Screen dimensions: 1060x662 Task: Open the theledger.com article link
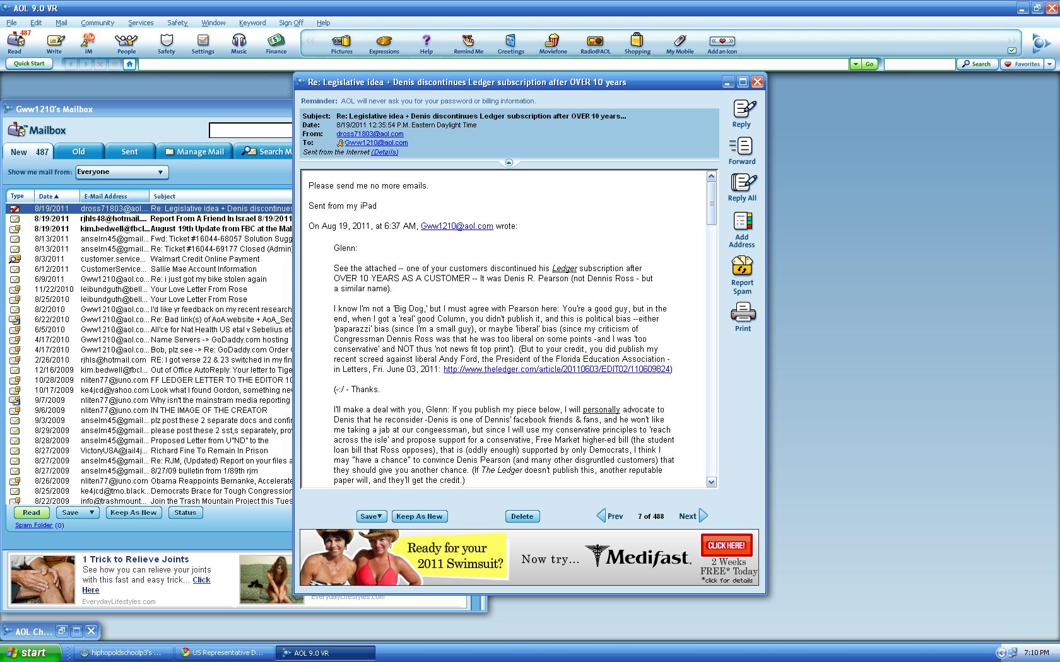[556, 369]
